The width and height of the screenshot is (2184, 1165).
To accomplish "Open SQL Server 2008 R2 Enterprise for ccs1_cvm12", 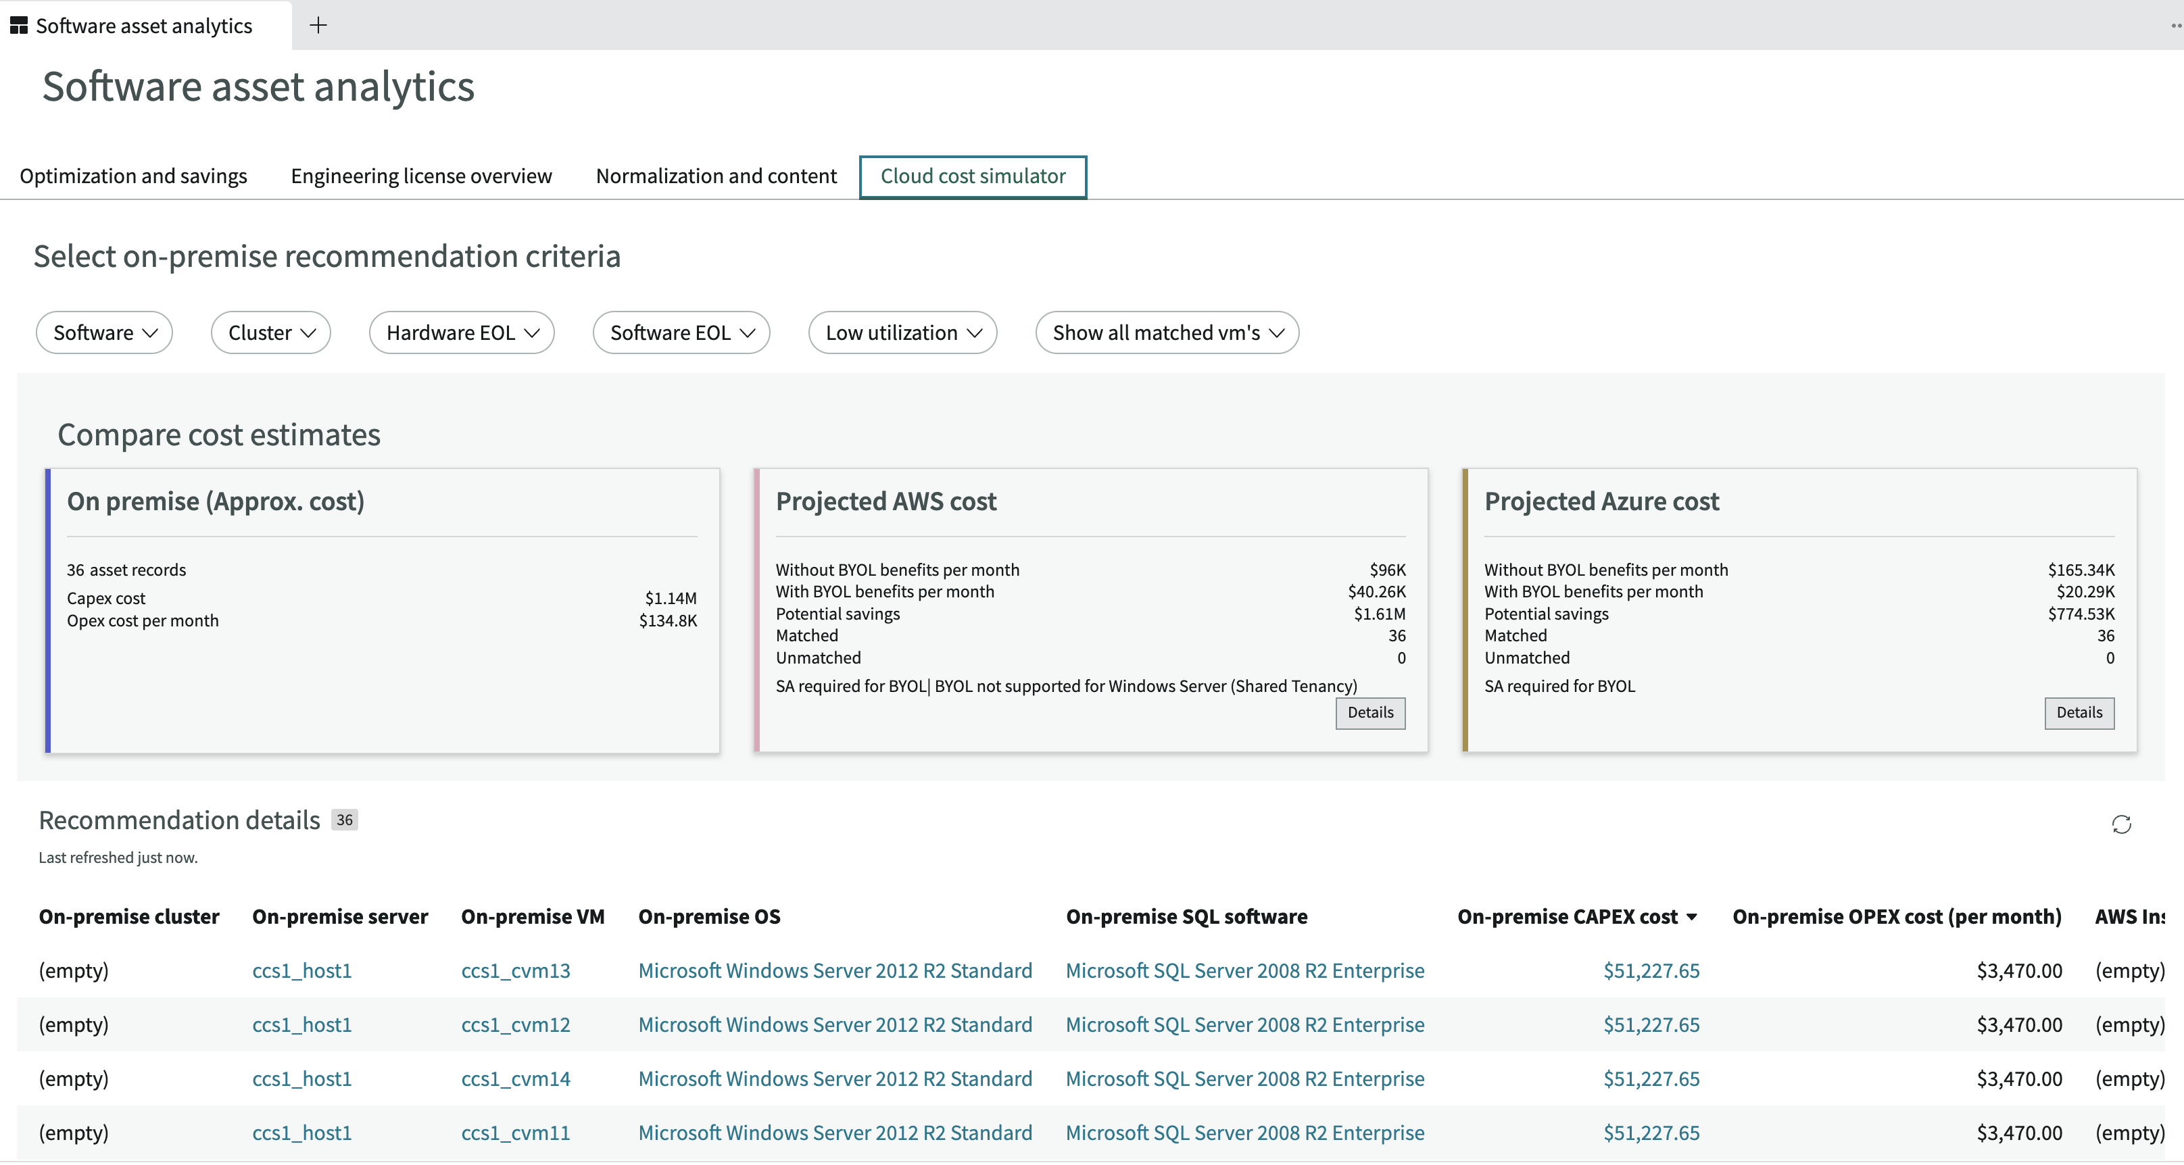I will pos(1244,1024).
